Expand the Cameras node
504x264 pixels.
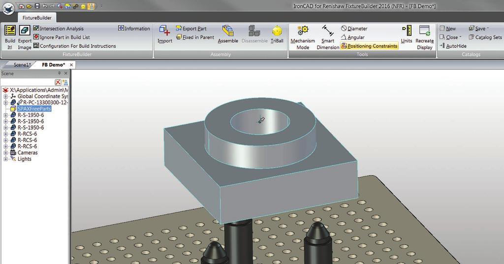(x=5, y=153)
